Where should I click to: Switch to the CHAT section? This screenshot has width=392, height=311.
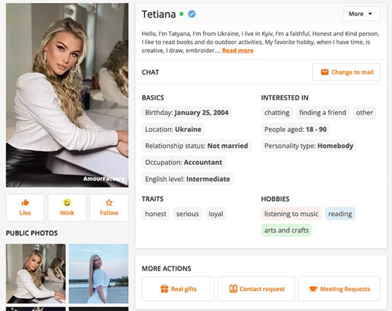click(150, 72)
